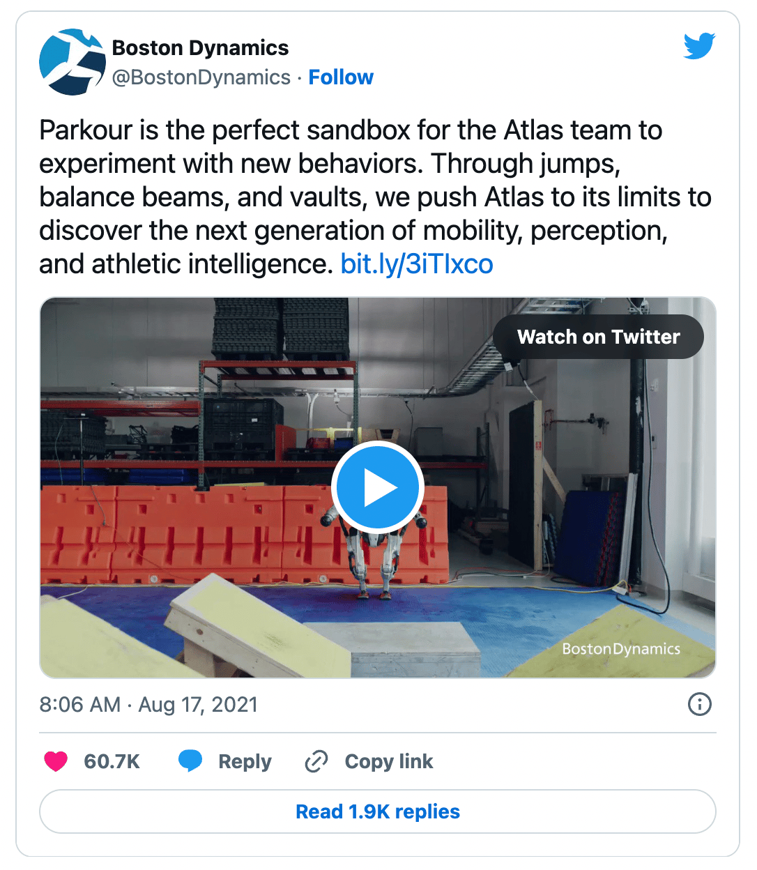Like the tweet with the heart icon

click(x=56, y=761)
